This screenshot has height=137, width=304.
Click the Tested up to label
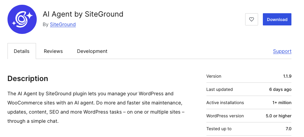click(x=219, y=129)
